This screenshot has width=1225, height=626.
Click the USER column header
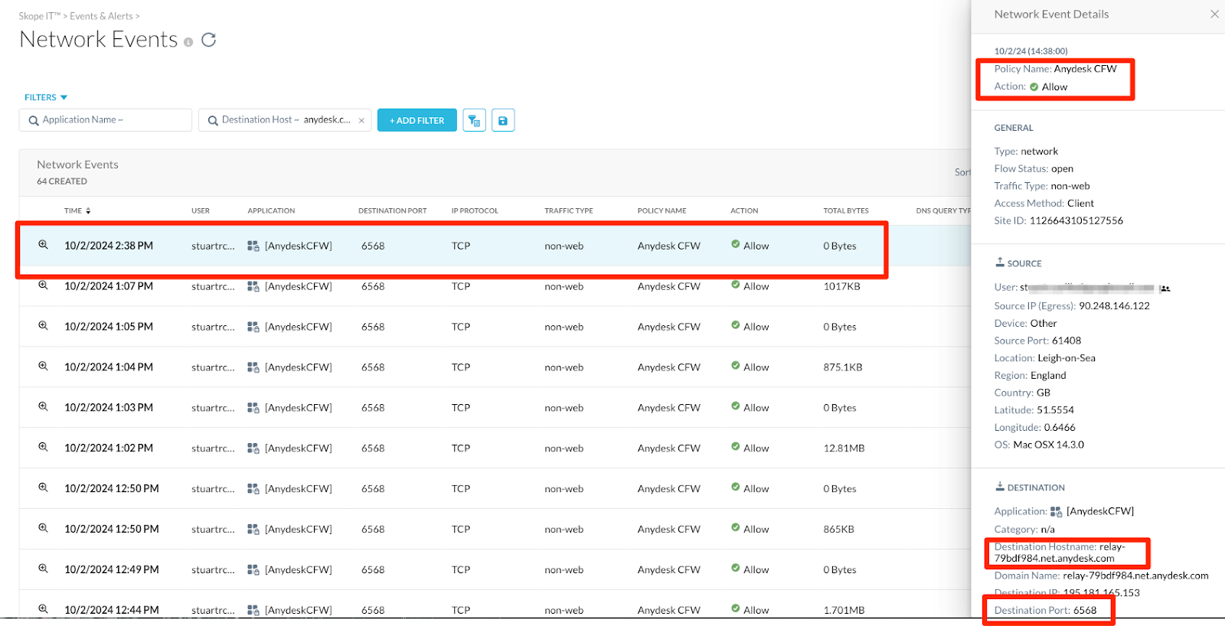click(201, 210)
